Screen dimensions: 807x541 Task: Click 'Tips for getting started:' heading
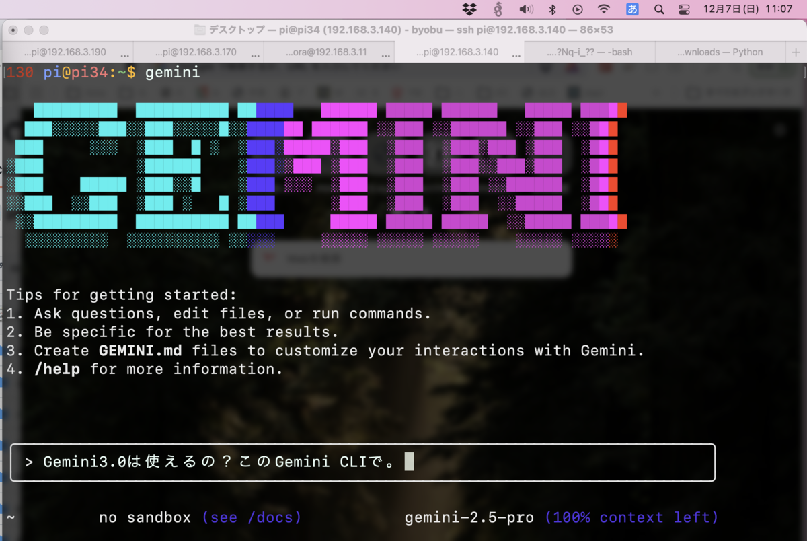[x=122, y=295]
